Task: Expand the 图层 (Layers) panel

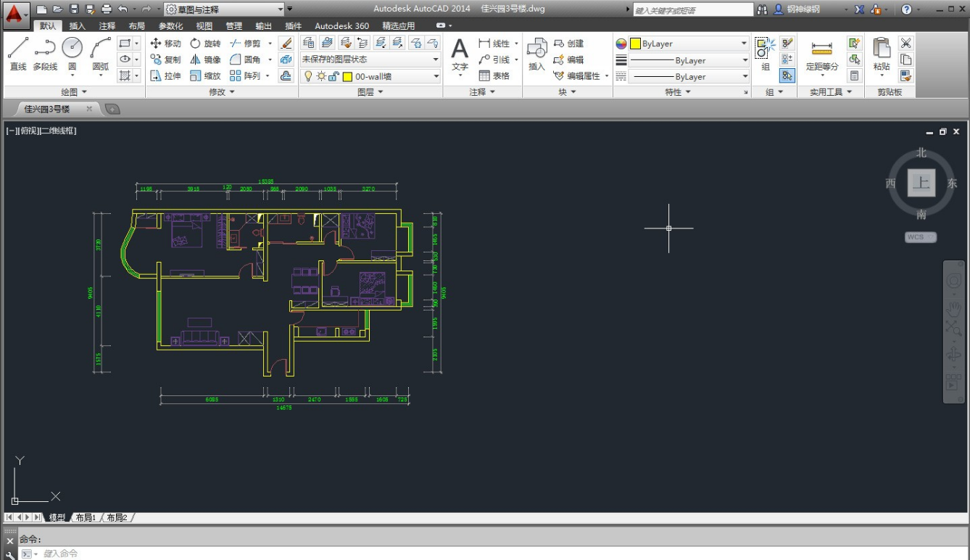Action: tap(370, 92)
